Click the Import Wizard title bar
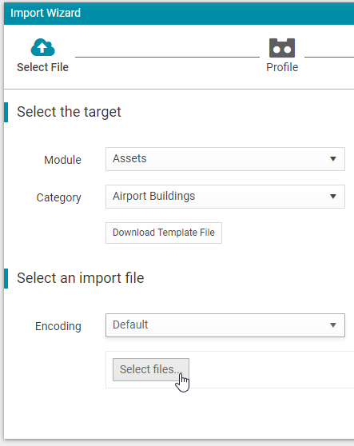Viewport: 354px width, 446px height. click(179, 14)
